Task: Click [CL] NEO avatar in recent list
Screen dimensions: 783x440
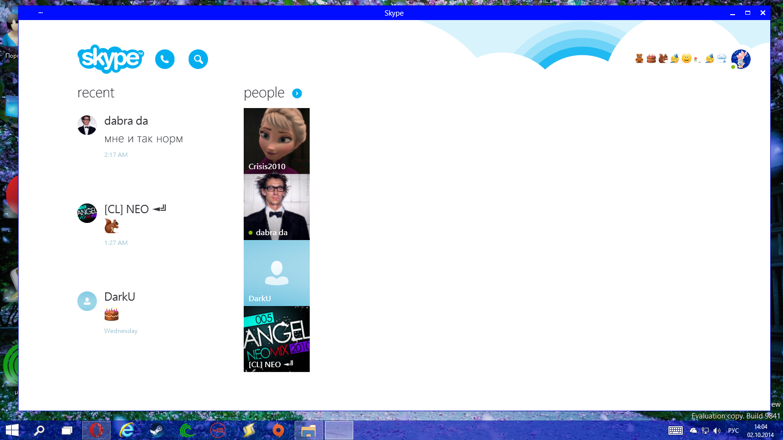Action: [87, 213]
